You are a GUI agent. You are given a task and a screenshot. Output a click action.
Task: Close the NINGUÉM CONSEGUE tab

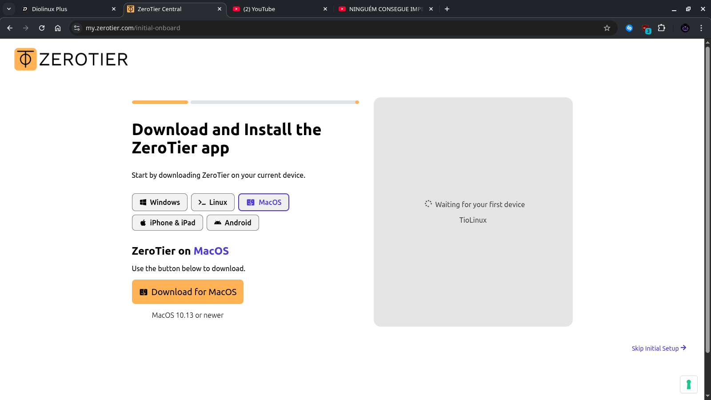point(431,9)
